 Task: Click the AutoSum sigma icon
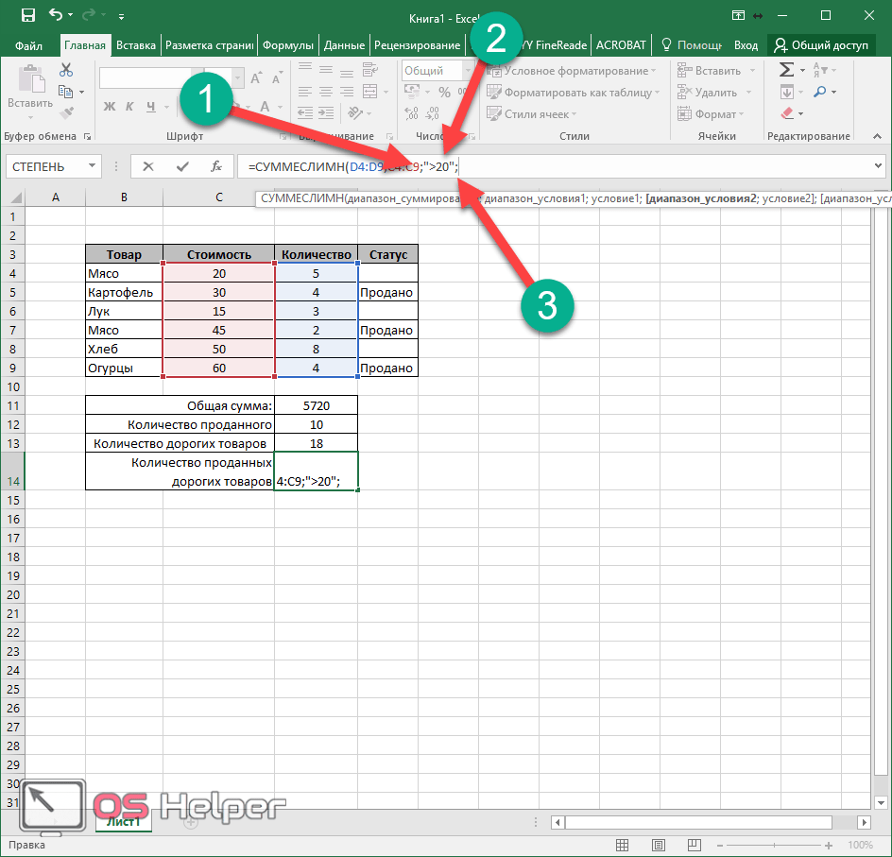point(785,71)
